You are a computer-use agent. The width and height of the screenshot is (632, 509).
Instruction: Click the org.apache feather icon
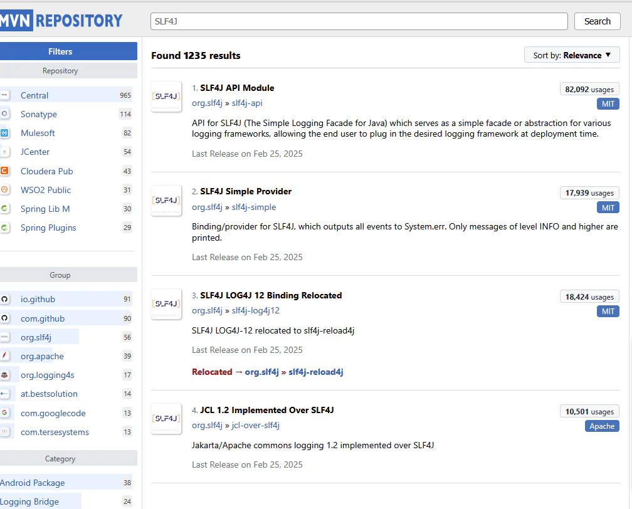click(x=4, y=355)
